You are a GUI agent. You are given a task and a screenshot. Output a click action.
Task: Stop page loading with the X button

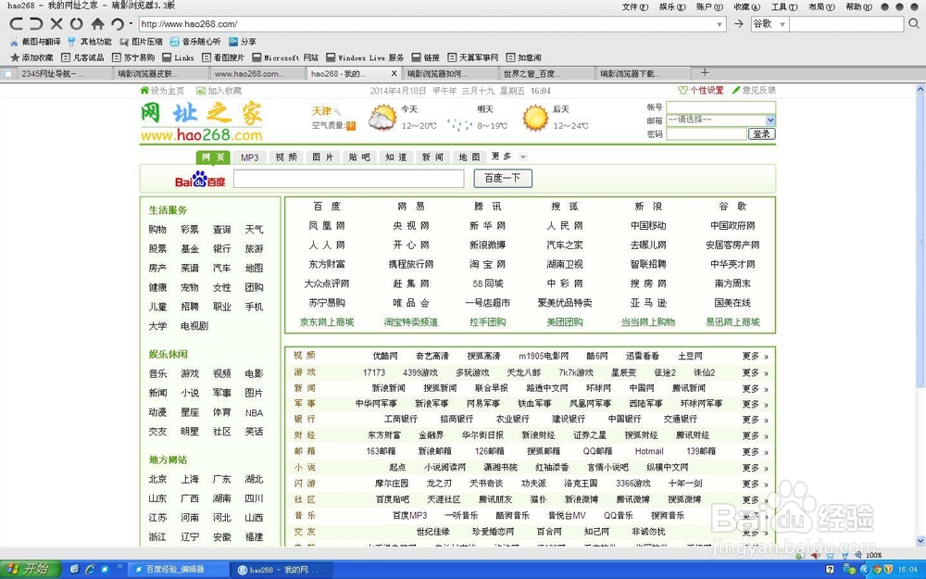click(x=56, y=24)
